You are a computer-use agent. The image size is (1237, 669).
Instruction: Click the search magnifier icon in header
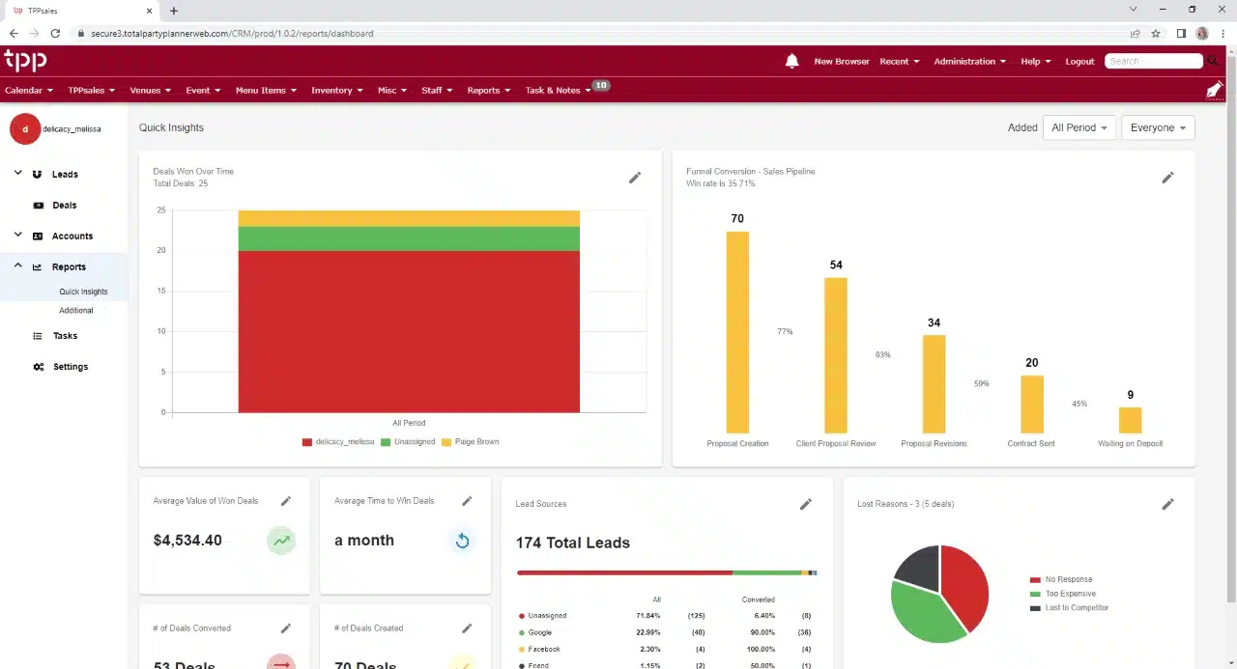coord(1212,61)
